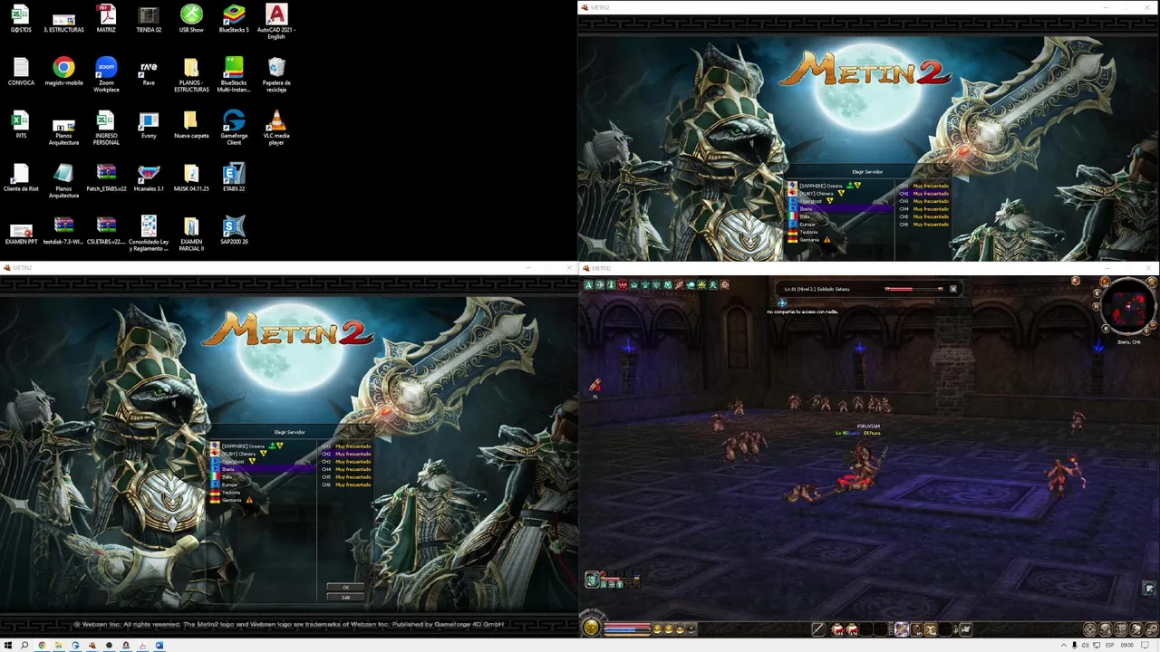The width and height of the screenshot is (1160, 652).
Task: Open EXAMEN PPT desktop file
Action: (21, 232)
